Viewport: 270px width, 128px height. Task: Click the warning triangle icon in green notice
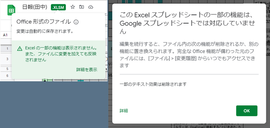[x=20, y=49]
